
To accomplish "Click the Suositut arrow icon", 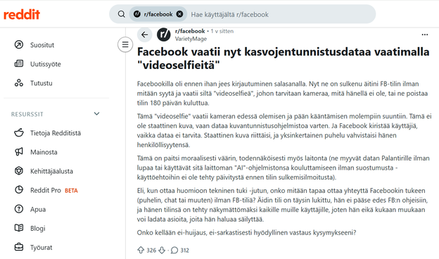I will 19,45.
